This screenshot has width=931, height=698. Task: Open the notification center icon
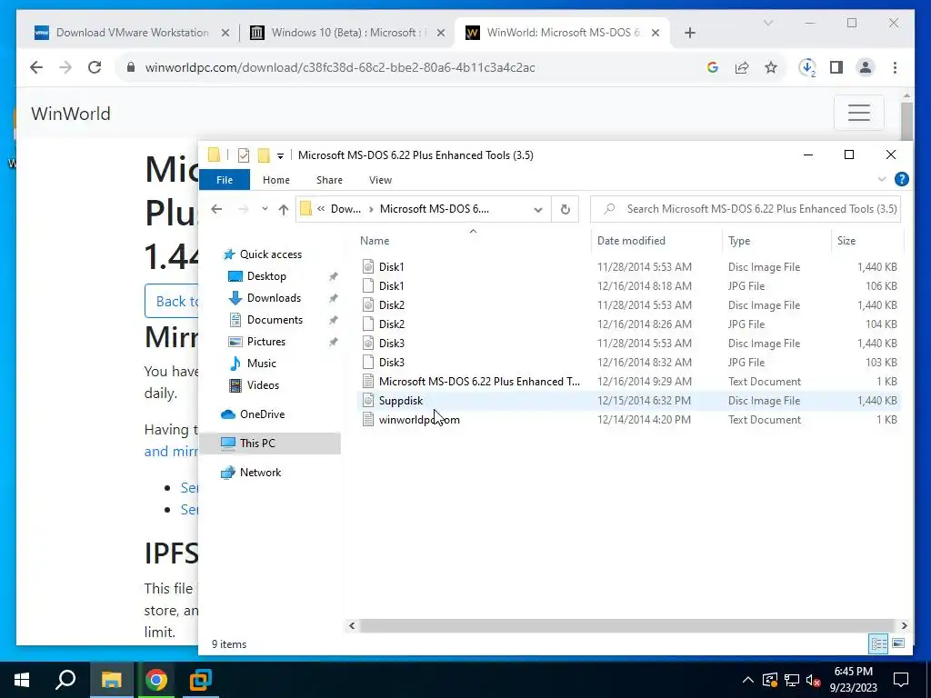click(901, 680)
